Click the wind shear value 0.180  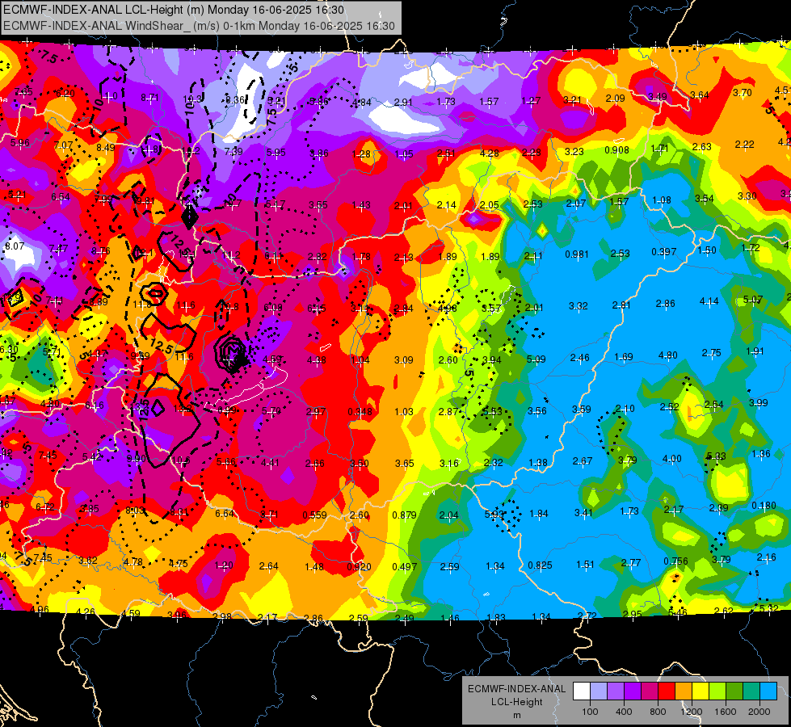764,506
